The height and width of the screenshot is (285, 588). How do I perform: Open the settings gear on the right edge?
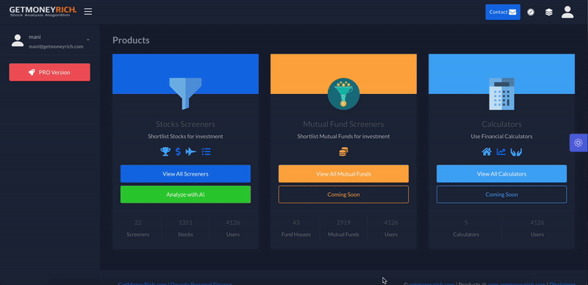coord(578,143)
